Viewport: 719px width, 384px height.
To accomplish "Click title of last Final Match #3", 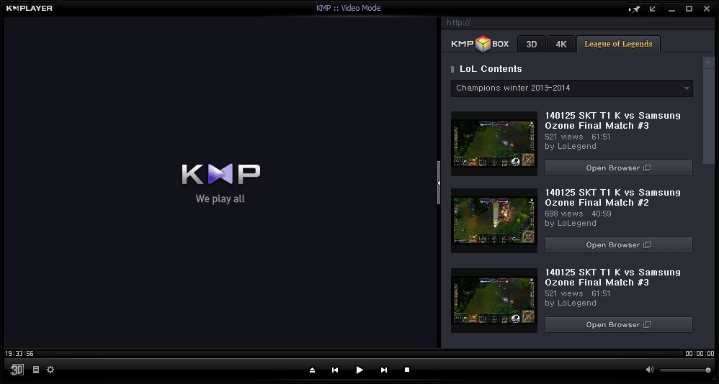I will [x=612, y=278].
